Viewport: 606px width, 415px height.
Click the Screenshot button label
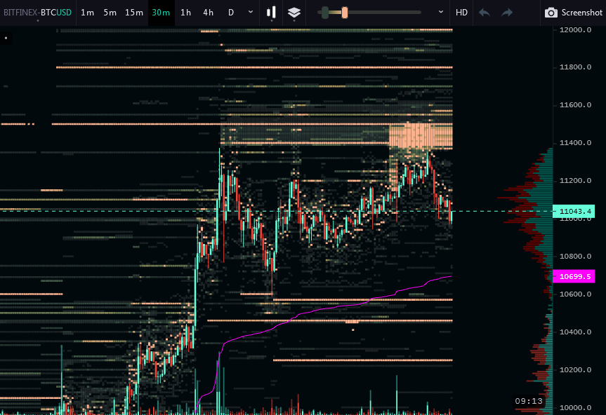[581, 13]
